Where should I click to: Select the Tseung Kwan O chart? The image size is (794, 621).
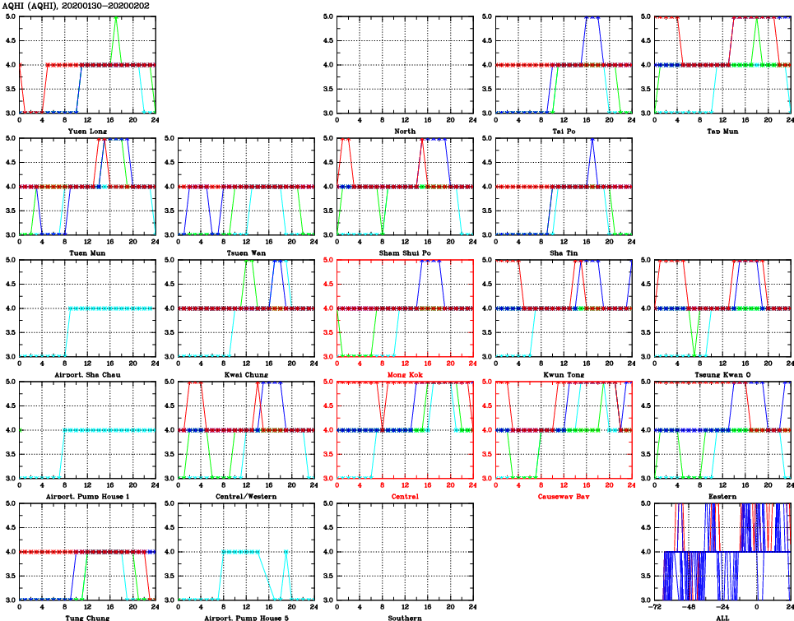(722, 308)
